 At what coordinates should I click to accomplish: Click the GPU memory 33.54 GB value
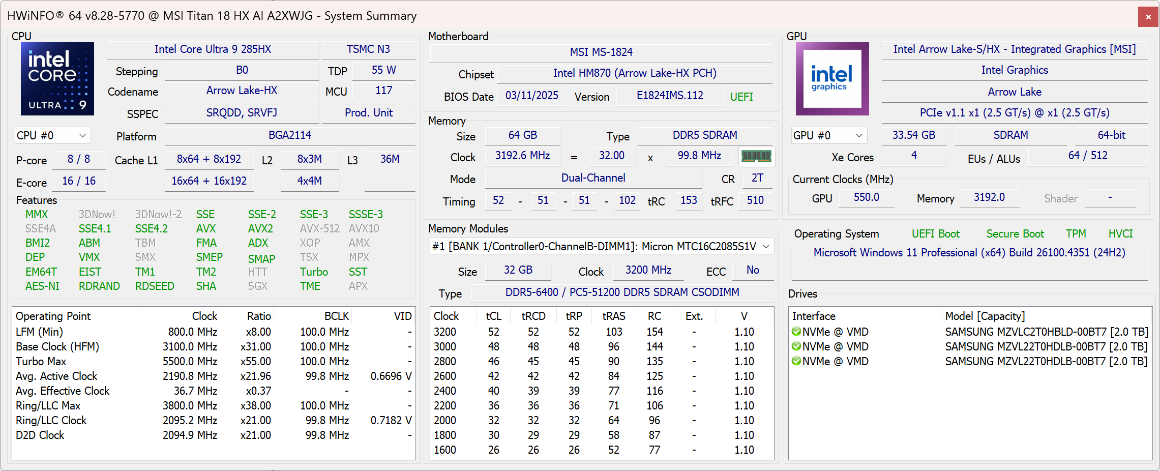click(x=914, y=135)
